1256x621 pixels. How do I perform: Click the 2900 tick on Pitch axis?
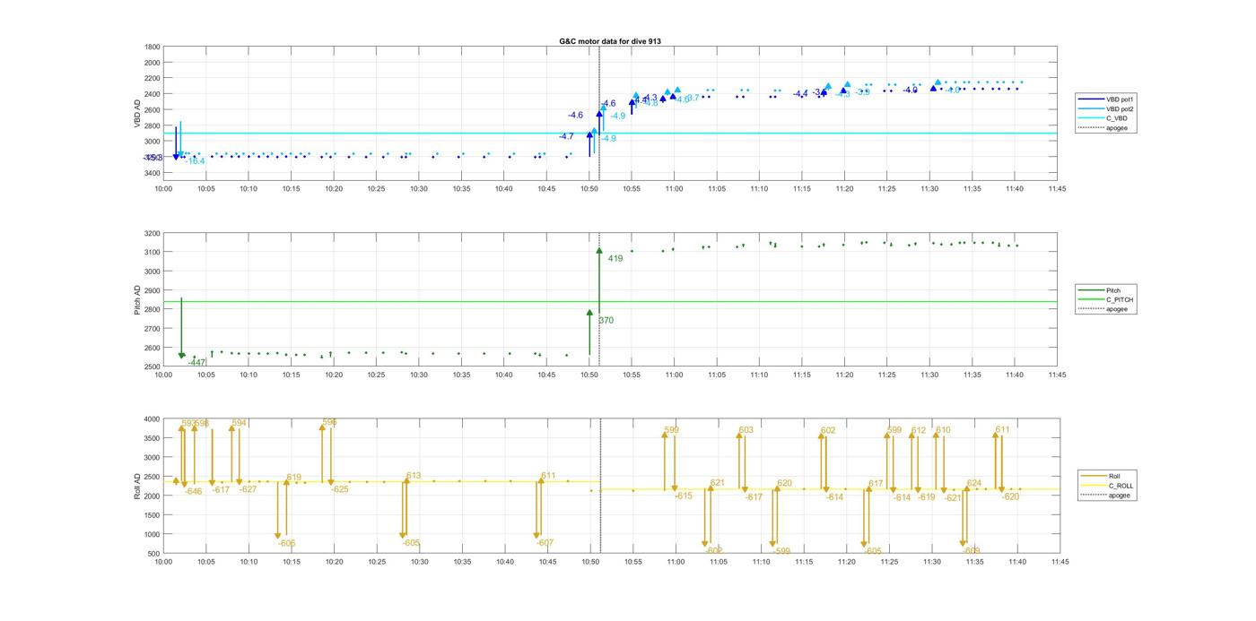click(x=153, y=291)
